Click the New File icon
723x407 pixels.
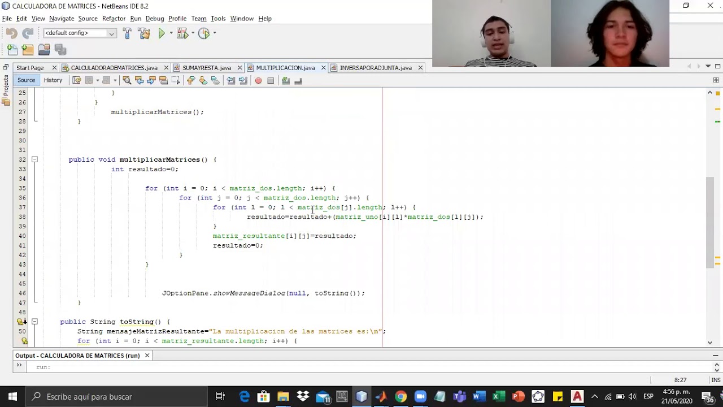tap(12, 50)
